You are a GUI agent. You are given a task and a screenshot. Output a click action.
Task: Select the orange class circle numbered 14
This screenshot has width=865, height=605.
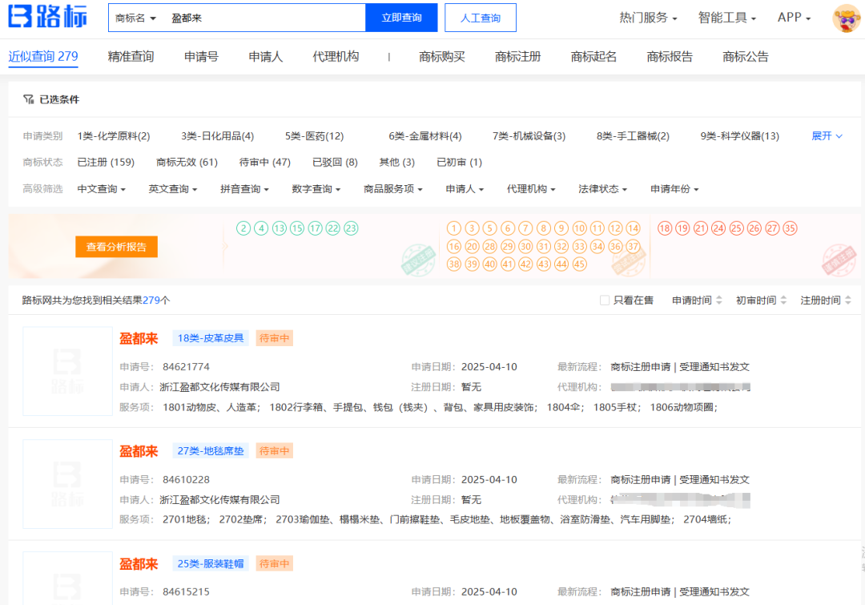click(633, 228)
